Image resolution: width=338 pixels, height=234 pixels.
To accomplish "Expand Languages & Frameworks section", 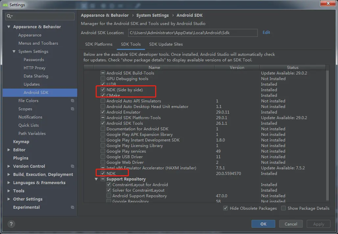I will 9,182.
